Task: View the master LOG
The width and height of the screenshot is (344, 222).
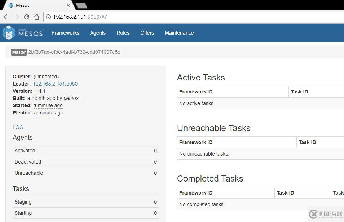Action: tap(18, 127)
